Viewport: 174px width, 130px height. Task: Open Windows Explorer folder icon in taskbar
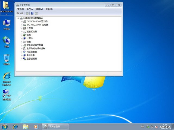[x=26, y=126]
